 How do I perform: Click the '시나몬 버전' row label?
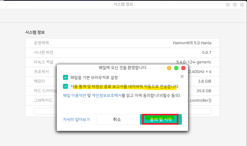tap(44, 53)
